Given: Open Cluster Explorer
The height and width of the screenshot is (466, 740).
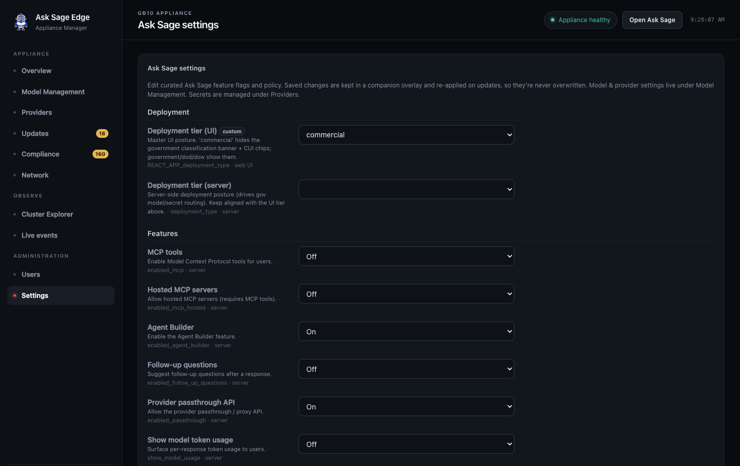Looking at the screenshot, I should 61,214.
